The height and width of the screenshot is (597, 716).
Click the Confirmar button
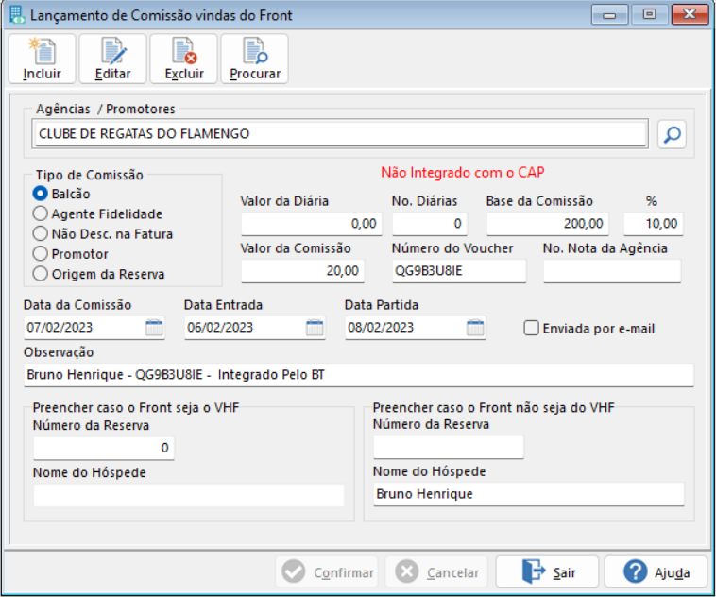point(327,571)
